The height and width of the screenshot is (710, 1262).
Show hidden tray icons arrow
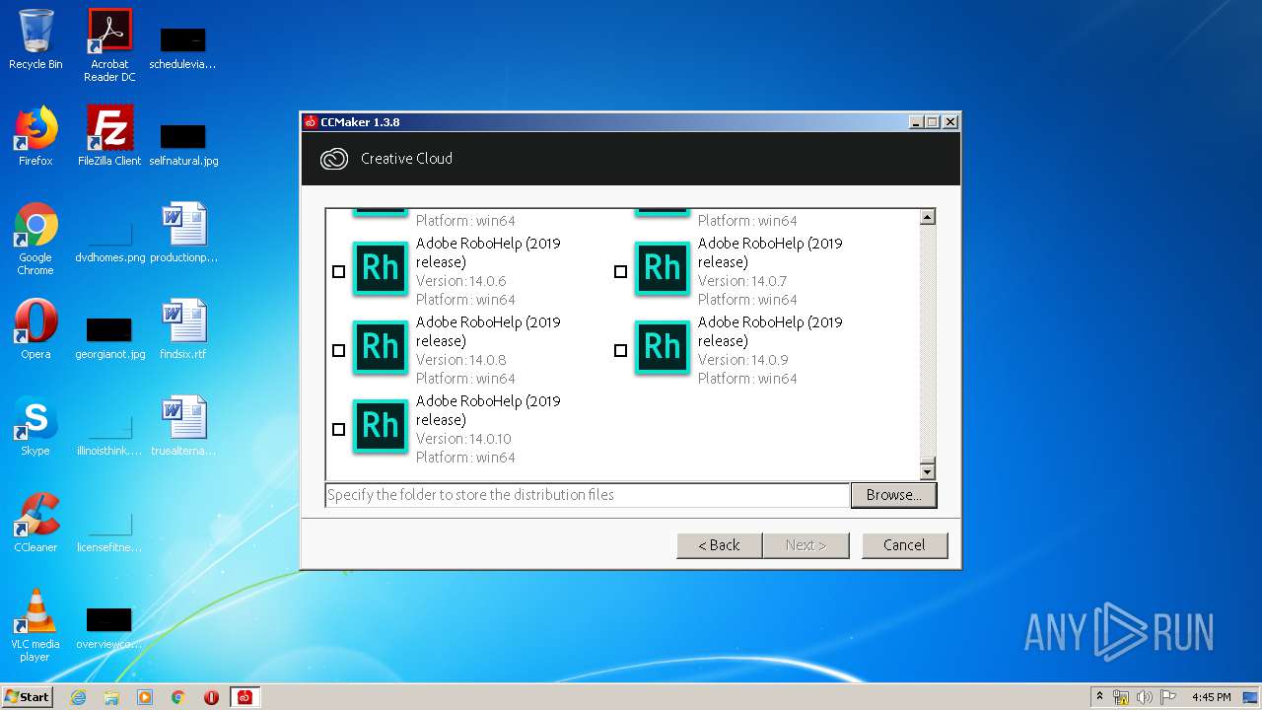tap(1099, 697)
